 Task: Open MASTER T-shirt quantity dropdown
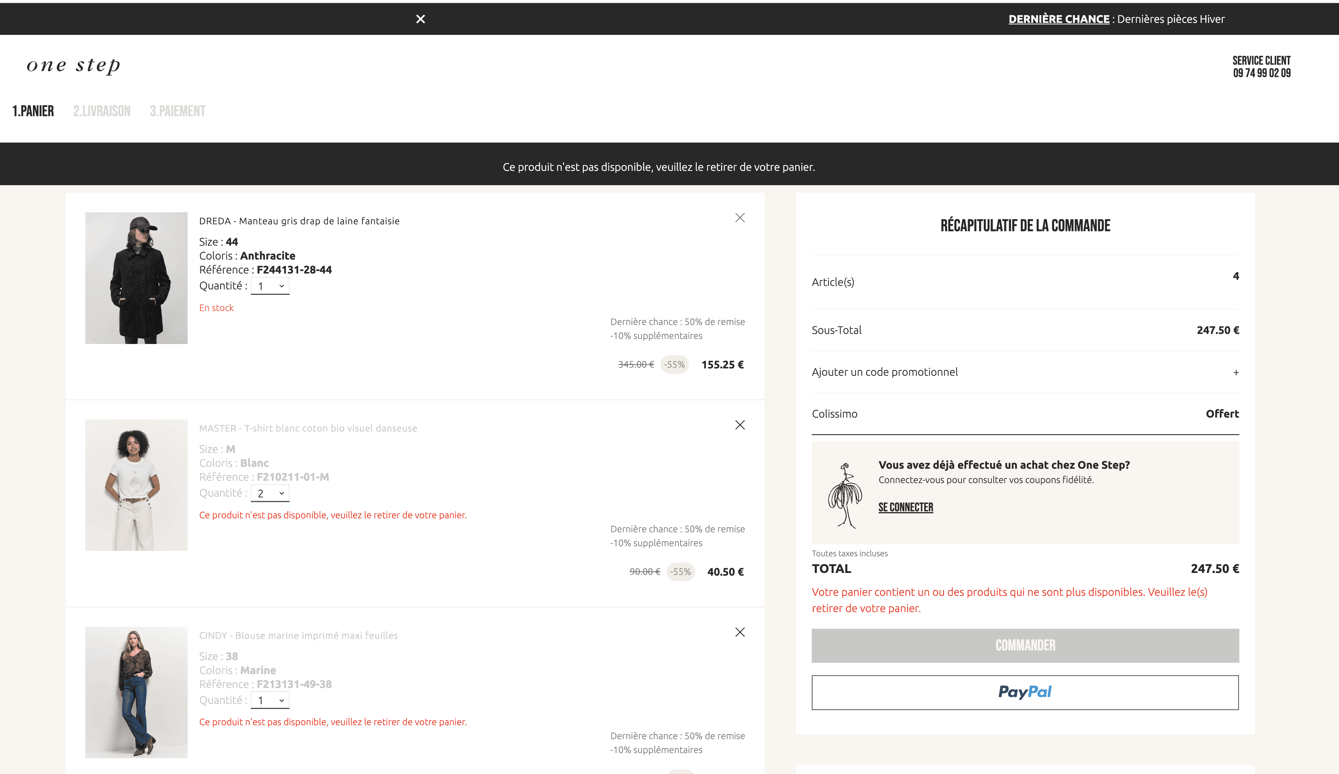point(270,493)
